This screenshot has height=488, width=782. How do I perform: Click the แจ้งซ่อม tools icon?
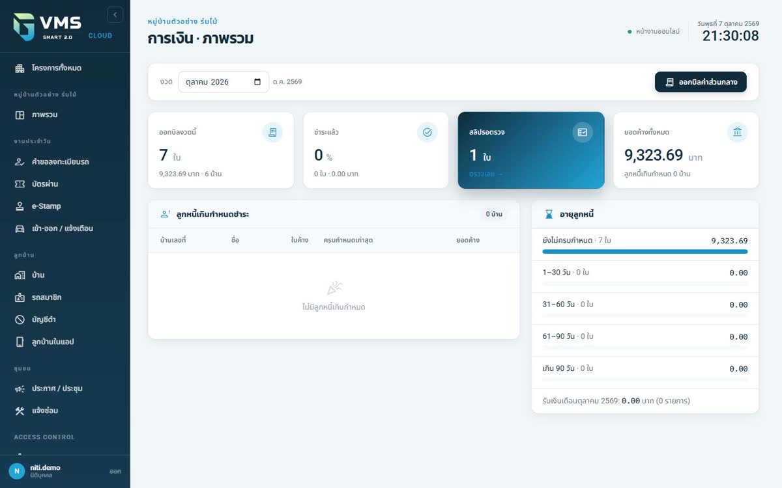[x=20, y=411]
